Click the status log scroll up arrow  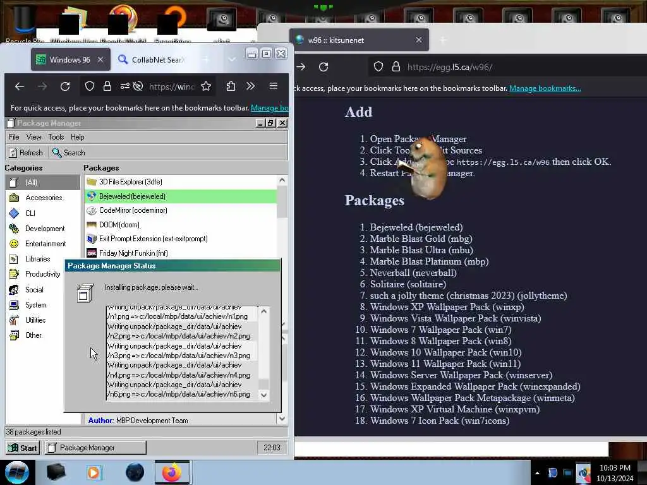click(264, 311)
